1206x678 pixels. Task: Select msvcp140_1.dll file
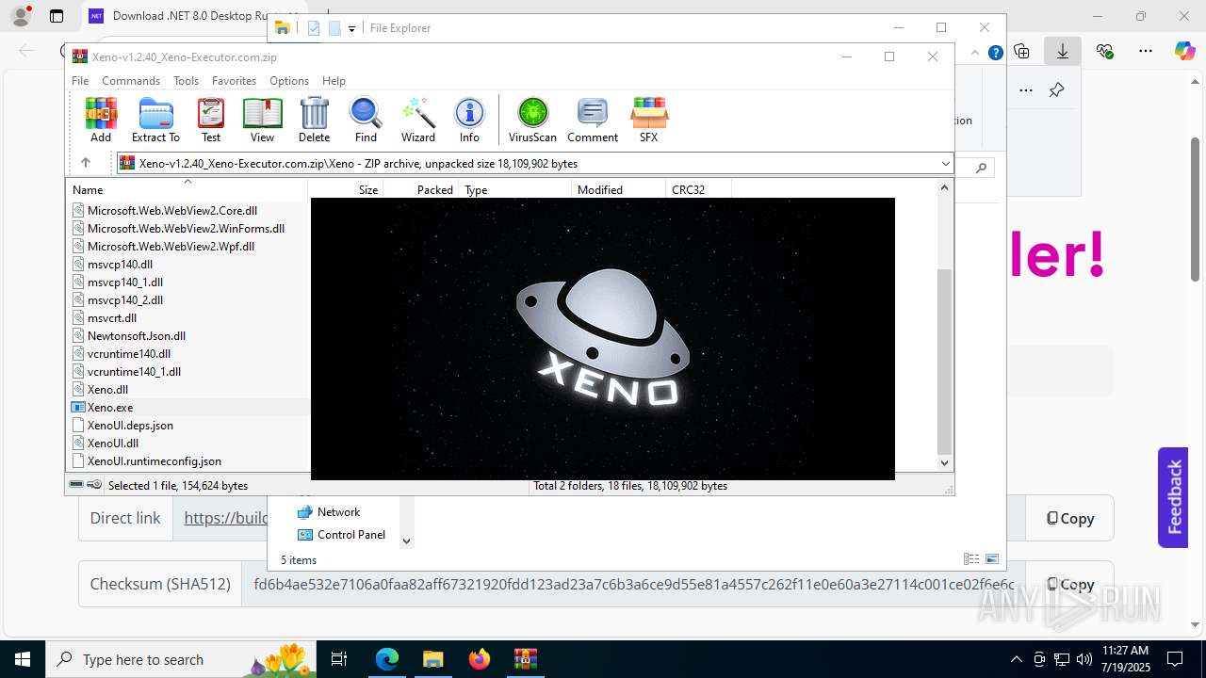[124, 282]
